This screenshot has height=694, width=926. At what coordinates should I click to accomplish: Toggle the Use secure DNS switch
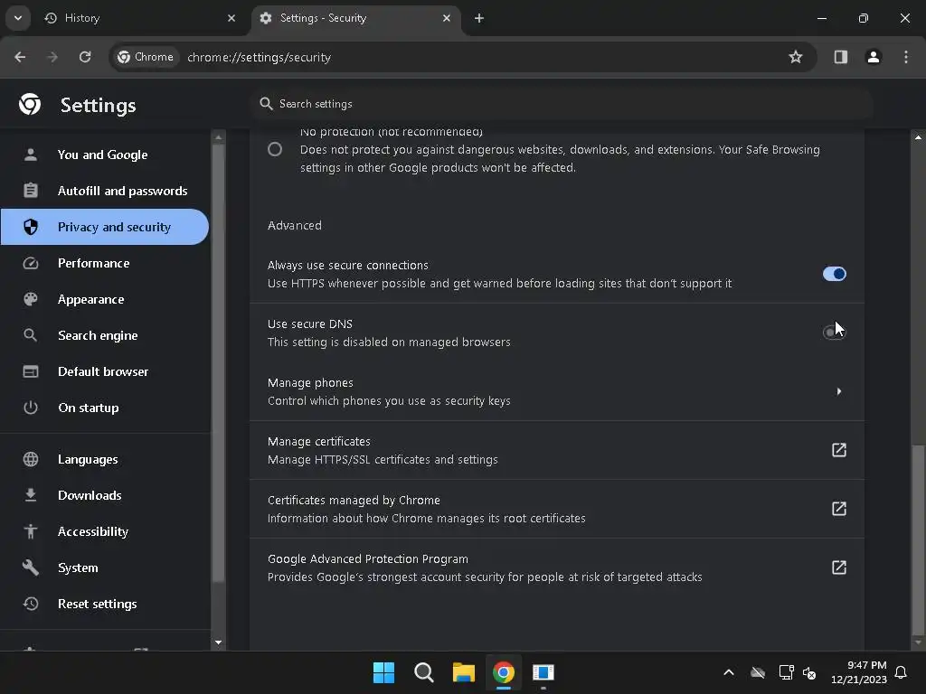[x=834, y=333]
